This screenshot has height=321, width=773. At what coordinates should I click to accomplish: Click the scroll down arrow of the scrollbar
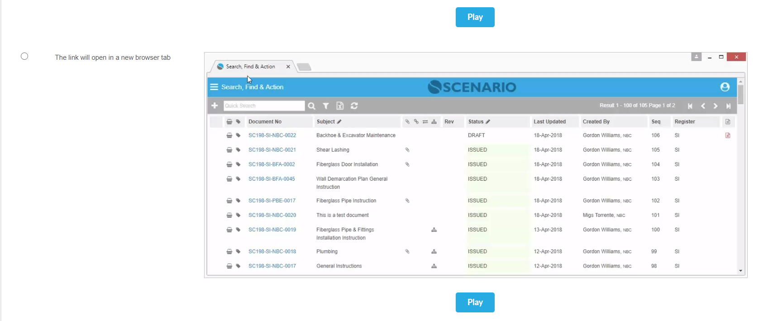coord(740,271)
